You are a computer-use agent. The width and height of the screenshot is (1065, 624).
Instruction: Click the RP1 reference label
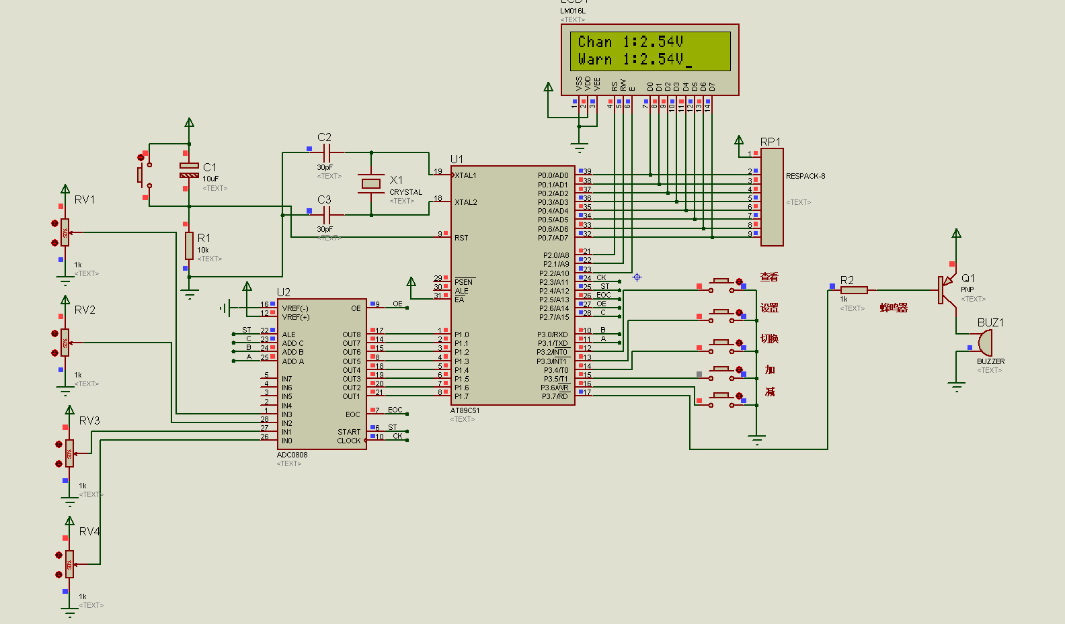(x=771, y=142)
